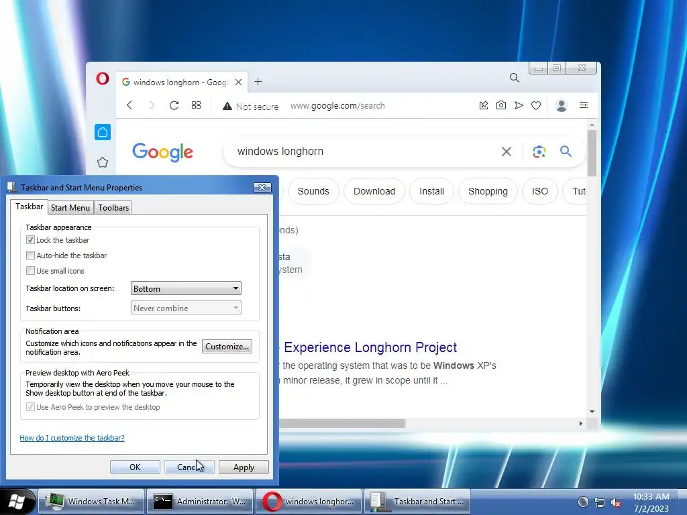
Task: Click the network tray icon
Action: click(599, 502)
